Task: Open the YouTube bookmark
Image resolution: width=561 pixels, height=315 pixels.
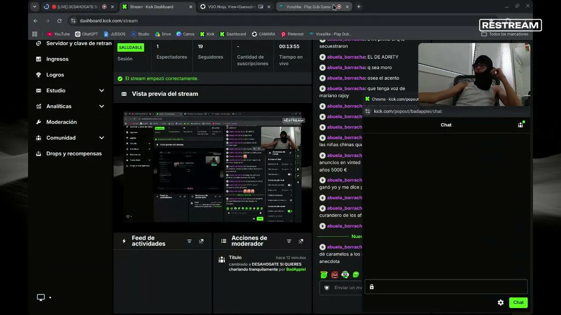Action: coord(58,34)
